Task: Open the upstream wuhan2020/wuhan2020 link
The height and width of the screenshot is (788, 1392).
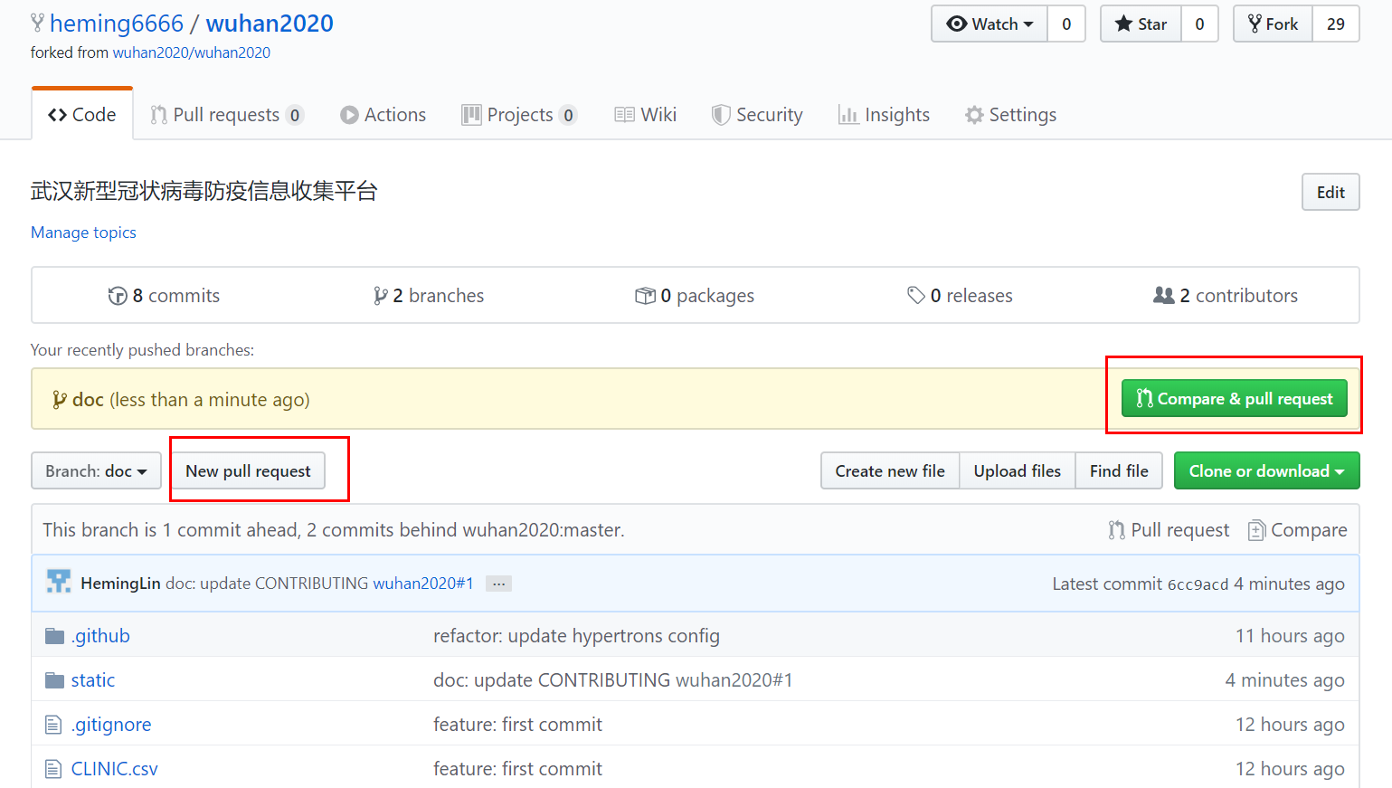Action: click(x=192, y=52)
